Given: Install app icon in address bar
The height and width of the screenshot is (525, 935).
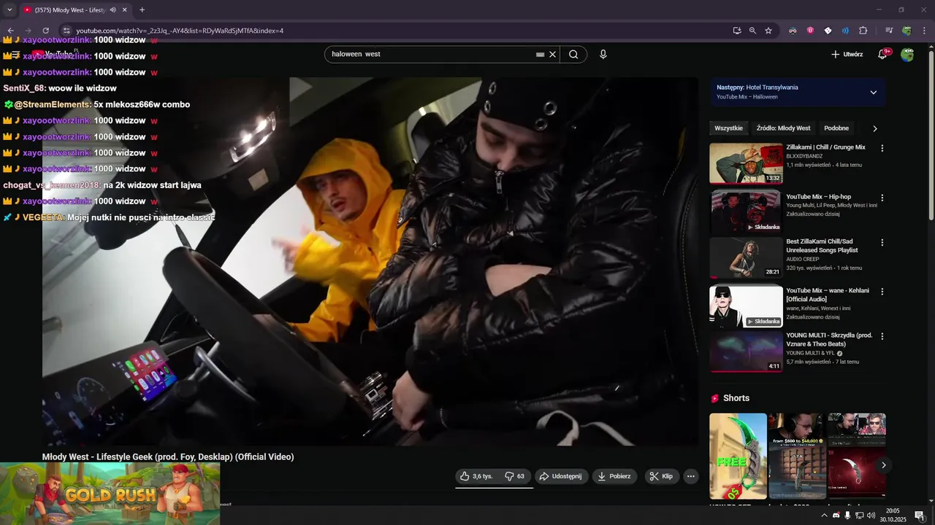Looking at the screenshot, I should (736, 31).
